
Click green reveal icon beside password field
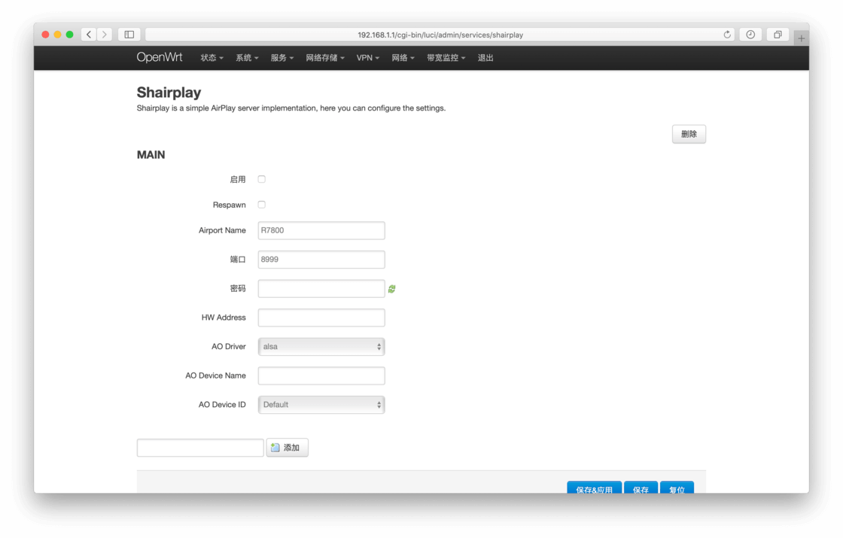pos(392,289)
